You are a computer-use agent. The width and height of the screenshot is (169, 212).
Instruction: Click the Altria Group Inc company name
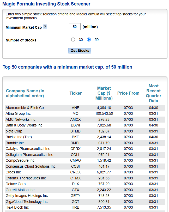tap(18, 114)
